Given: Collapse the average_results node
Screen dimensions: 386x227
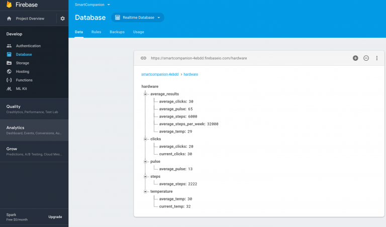Looking at the screenshot, I should tap(145, 94).
